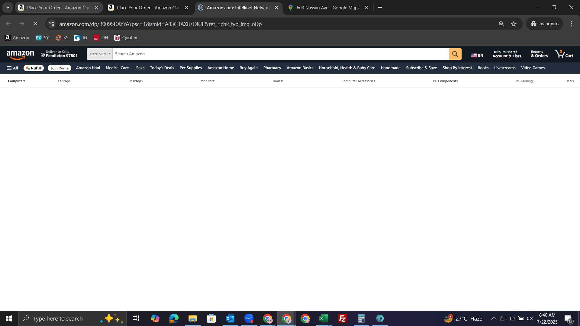Click the Amazon bookmark
This screenshot has width=580, height=326.
pos(17,38)
